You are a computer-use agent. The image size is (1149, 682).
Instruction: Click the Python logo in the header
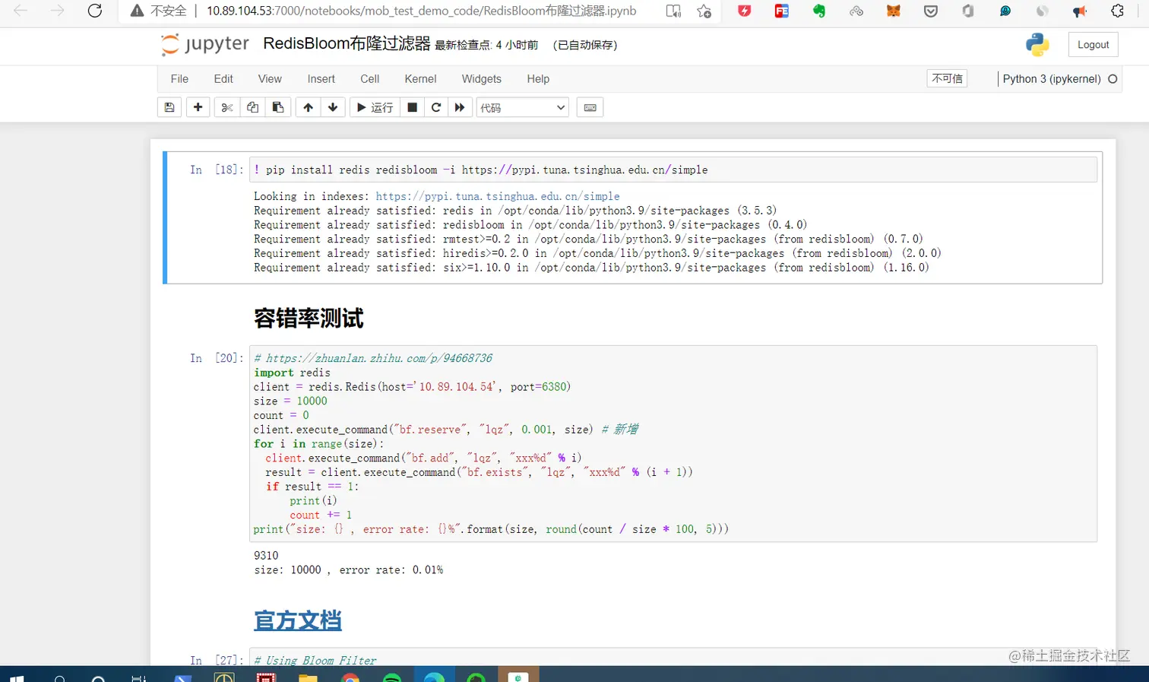pos(1037,45)
